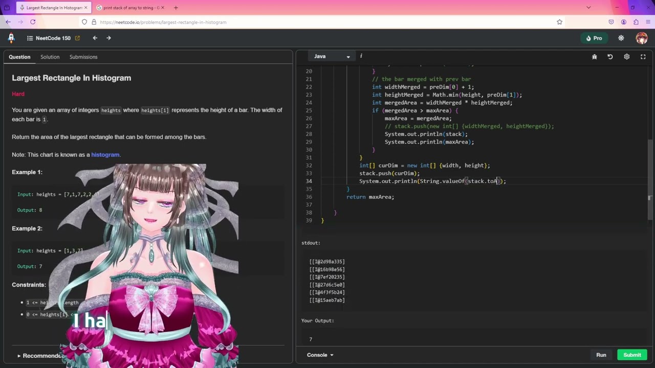
Task: Click the Run button
Action: click(601, 355)
